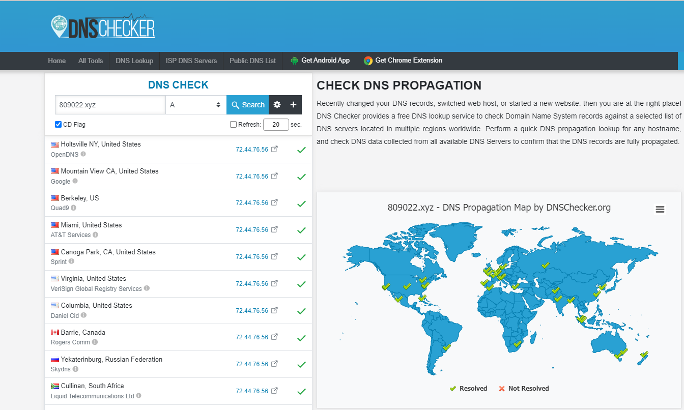Image resolution: width=684 pixels, height=410 pixels.
Task: Enable the Refresh auto-reload checkbox
Action: point(233,124)
